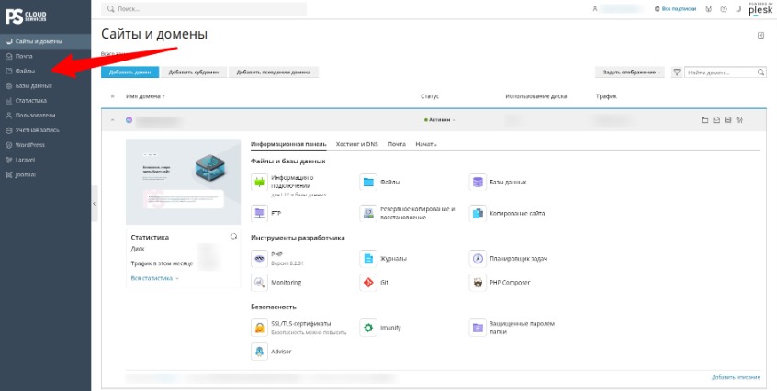Click the Использование диска column header
The width and height of the screenshot is (777, 391).
(x=535, y=96)
